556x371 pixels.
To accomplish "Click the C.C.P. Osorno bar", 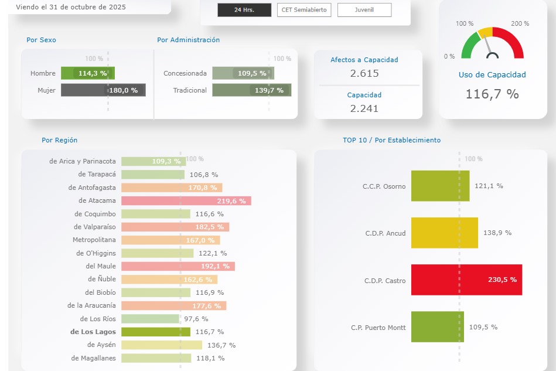I will pyautogui.click(x=440, y=186).
